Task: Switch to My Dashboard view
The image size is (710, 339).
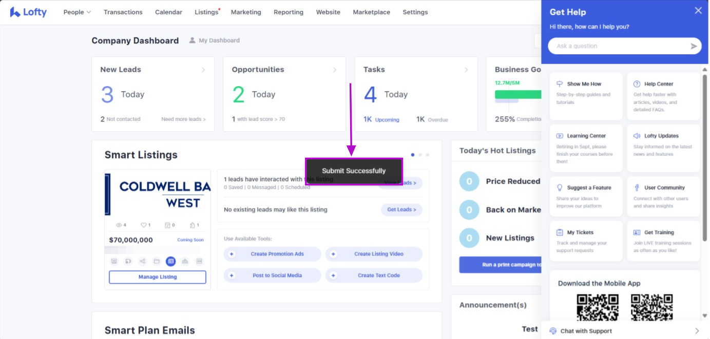Action: [214, 40]
